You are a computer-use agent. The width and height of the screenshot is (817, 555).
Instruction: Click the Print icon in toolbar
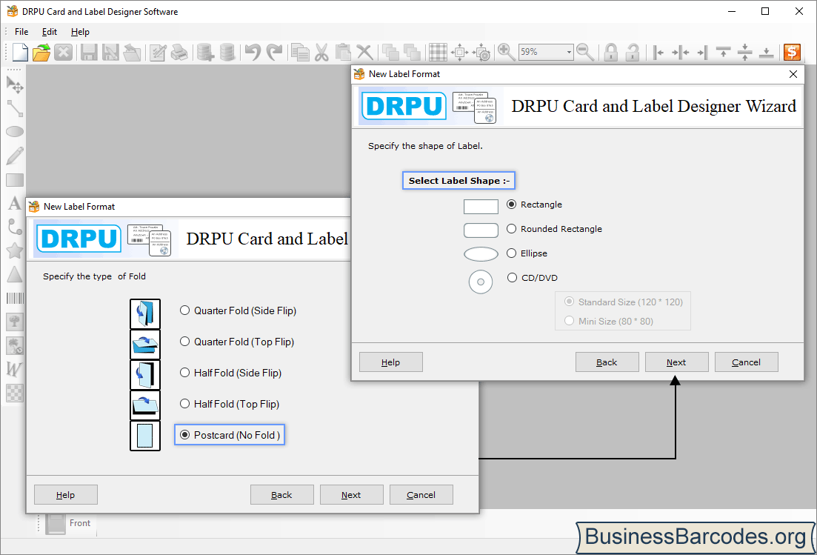click(180, 52)
